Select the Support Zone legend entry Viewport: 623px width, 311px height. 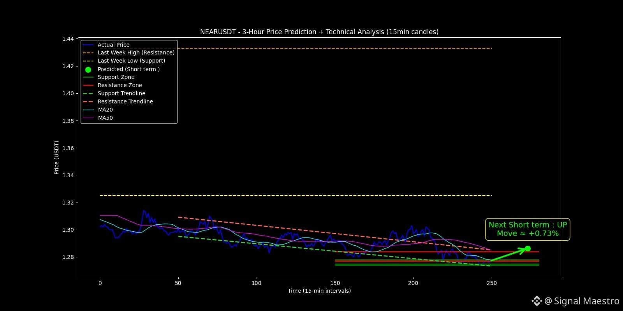pyautogui.click(x=109, y=77)
